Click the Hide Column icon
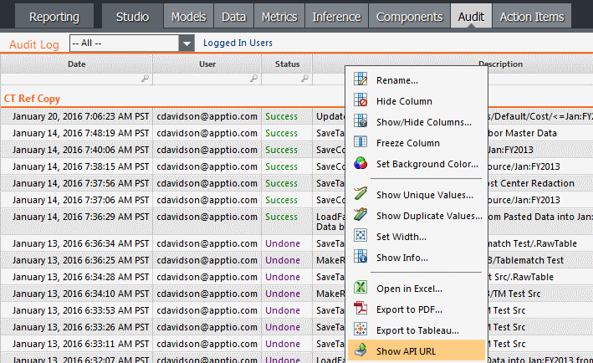Screen dimensions: 593x363 pyautogui.click(x=360, y=100)
